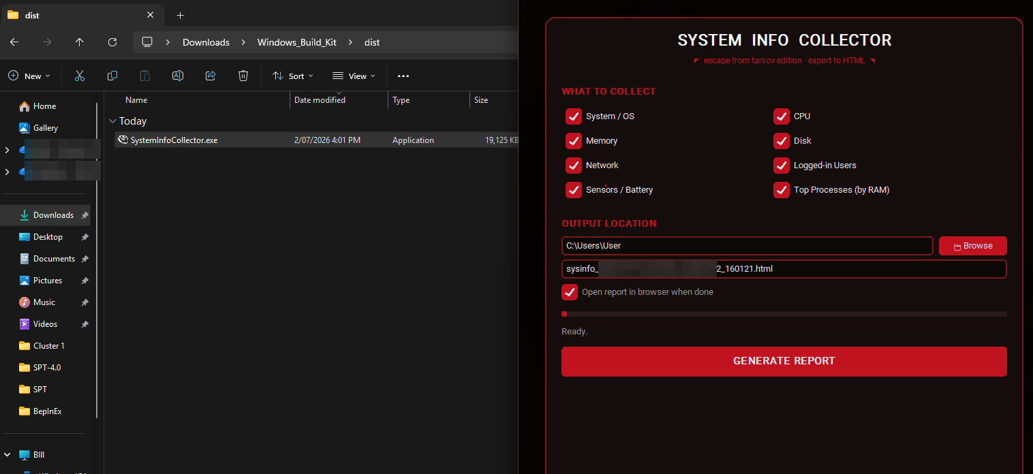The width and height of the screenshot is (1033, 474).
Task: Toggle the Network checkbox
Action: (573, 165)
